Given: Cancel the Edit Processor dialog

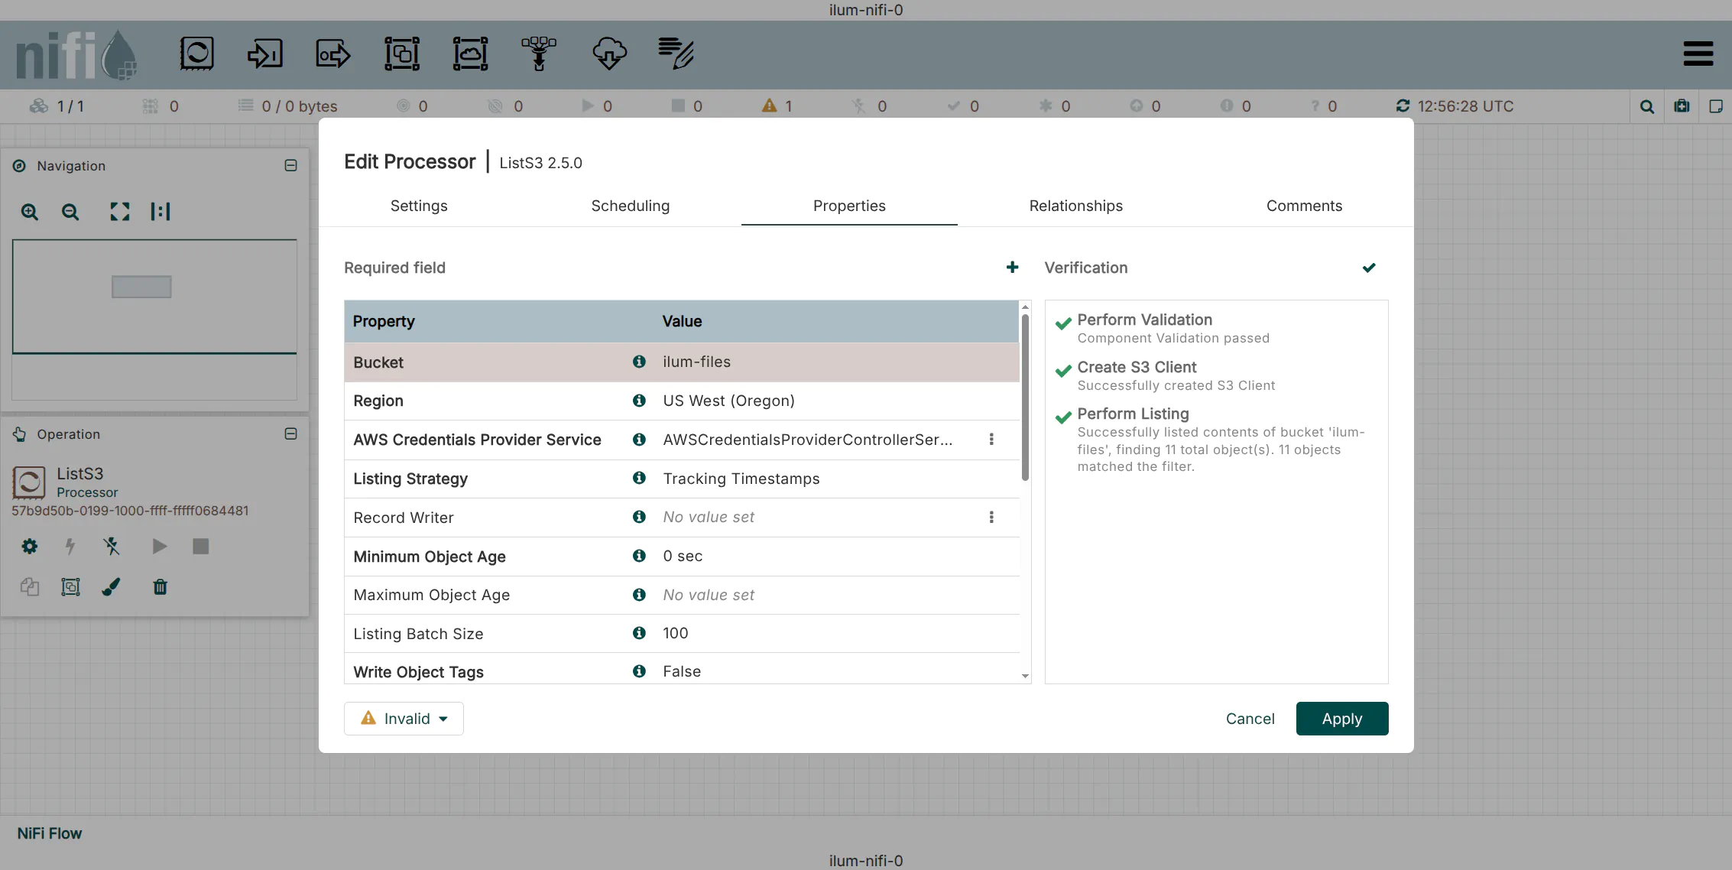Looking at the screenshot, I should pyautogui.click(x=1250, y=719).
